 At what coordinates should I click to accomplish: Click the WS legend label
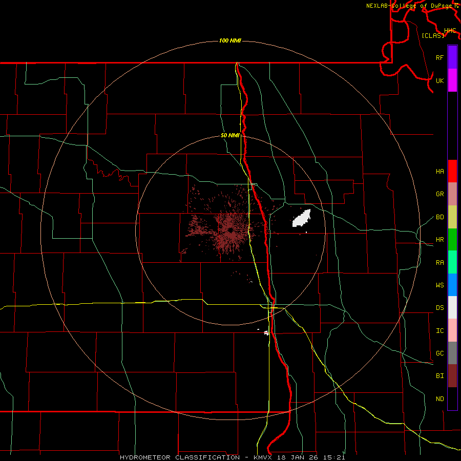(439, 285)
